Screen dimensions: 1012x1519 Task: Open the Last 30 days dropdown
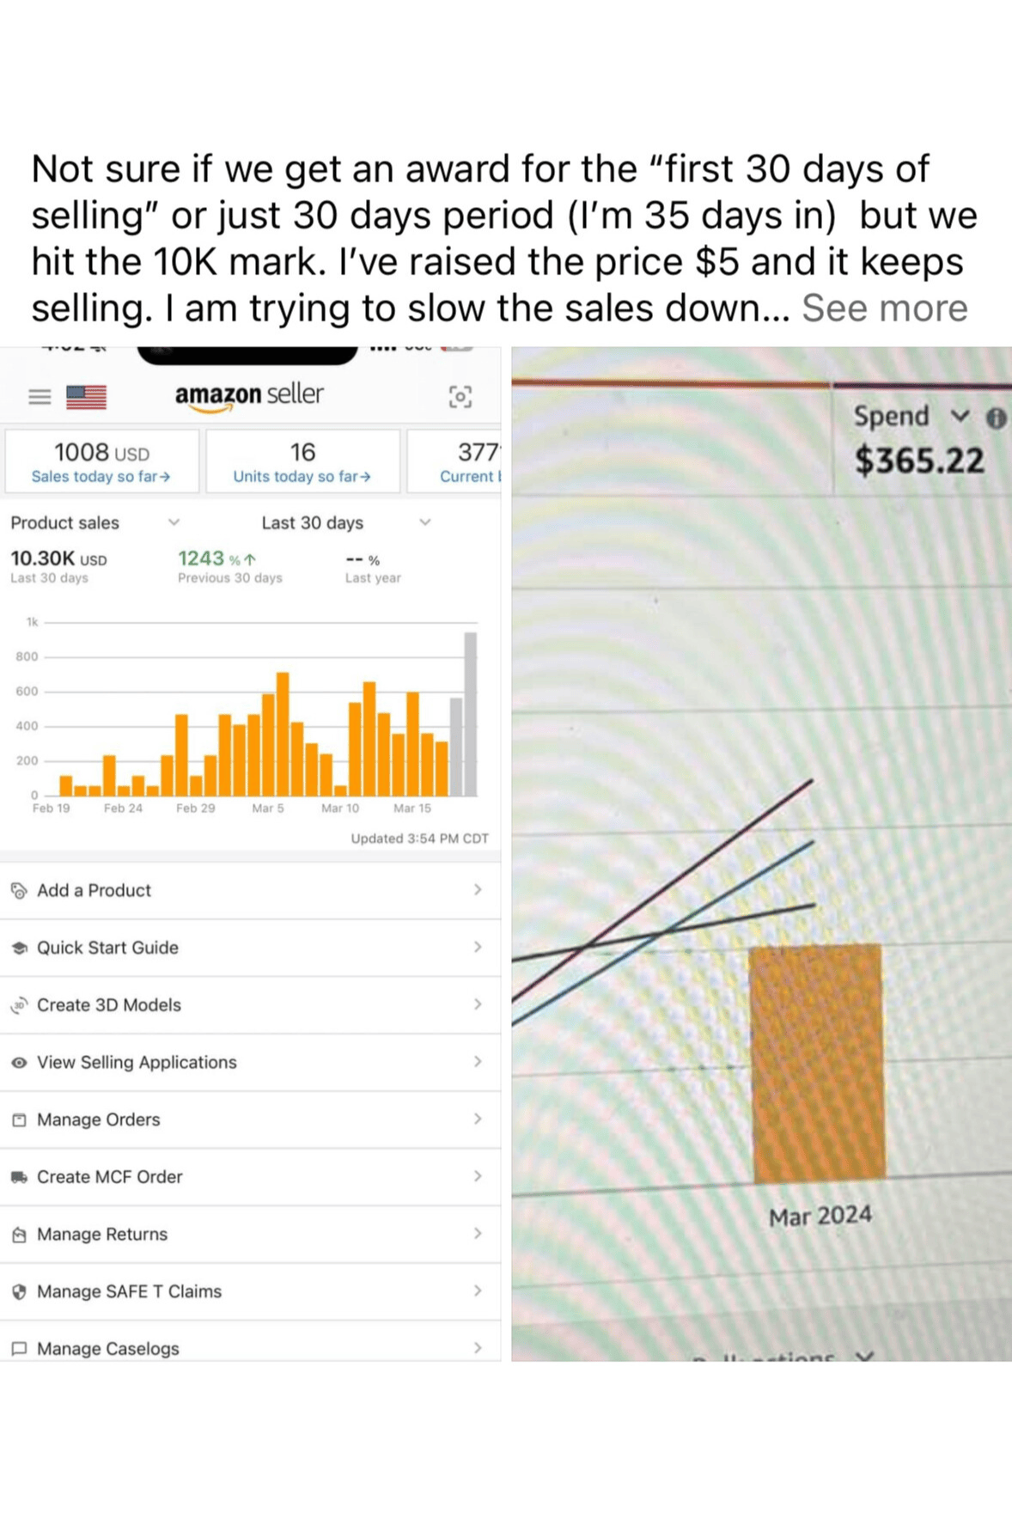424,522
